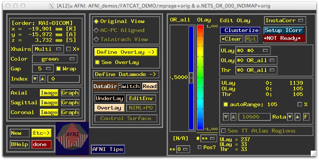This screenshot has height=160, width=319.
Task: Click the EditEnv button
Action: click(x=141, y=99)
